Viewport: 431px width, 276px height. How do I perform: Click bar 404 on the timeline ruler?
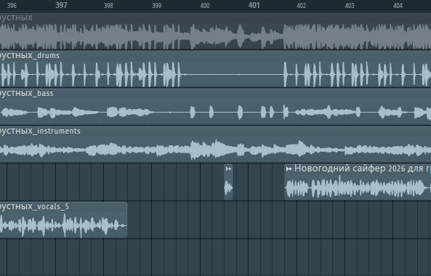click(x=398, y=6)
